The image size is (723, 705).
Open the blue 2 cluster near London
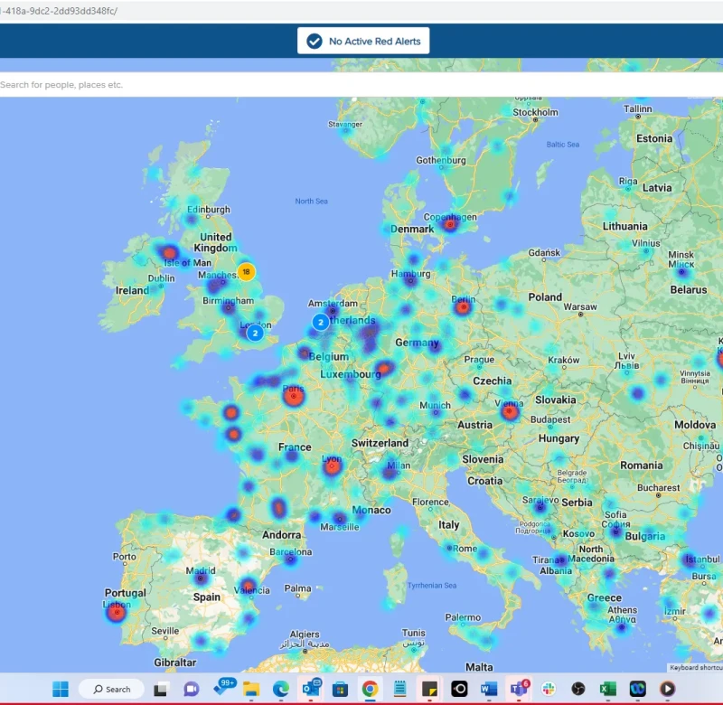coord(255,333)
